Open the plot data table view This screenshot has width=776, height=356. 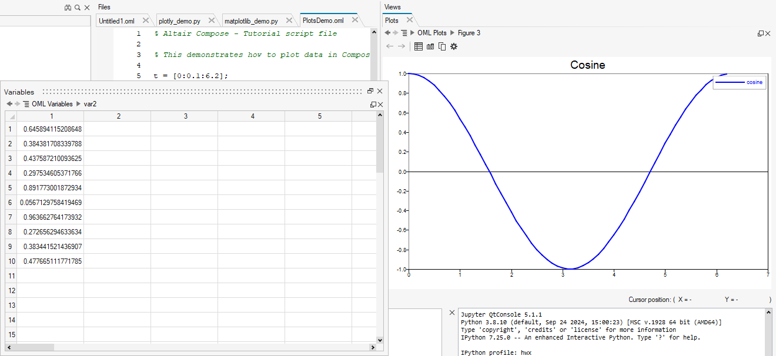[419, 46]
